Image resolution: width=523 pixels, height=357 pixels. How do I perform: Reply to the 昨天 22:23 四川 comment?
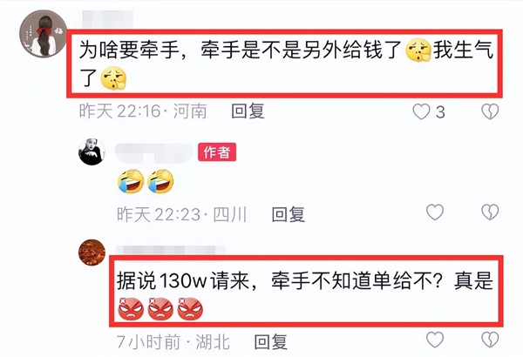coord(289,214)
